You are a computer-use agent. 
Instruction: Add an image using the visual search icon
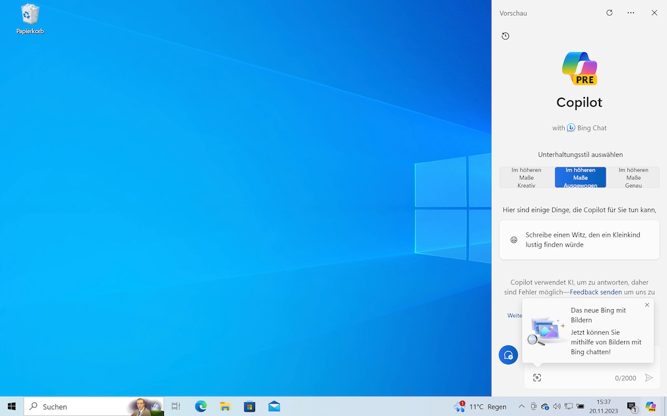tap(537, 377)
